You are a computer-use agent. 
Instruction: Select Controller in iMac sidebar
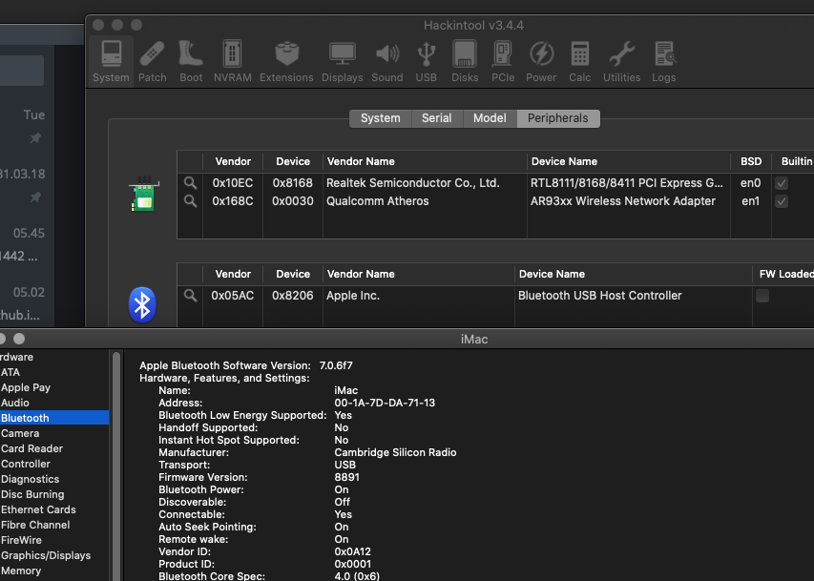54,464
